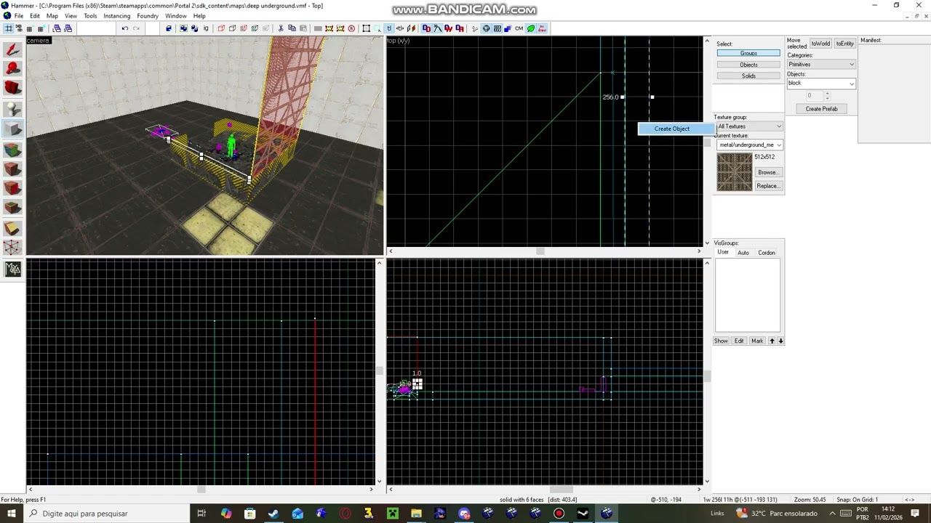Select the Clipping tool
Screen dimensions: 931x523
[12, 228]
